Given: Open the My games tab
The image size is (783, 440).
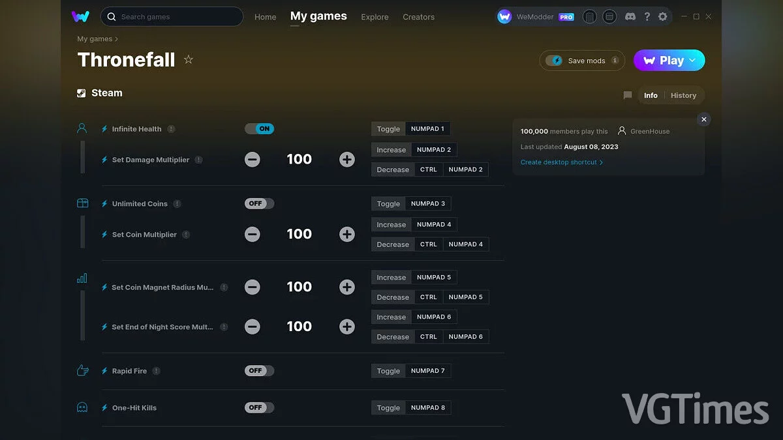Looking at the screenshot, I should coord(318,16).
